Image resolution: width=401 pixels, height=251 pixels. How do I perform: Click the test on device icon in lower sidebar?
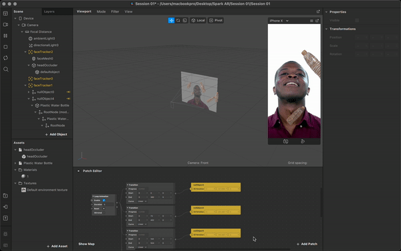[x=5, y=207]
